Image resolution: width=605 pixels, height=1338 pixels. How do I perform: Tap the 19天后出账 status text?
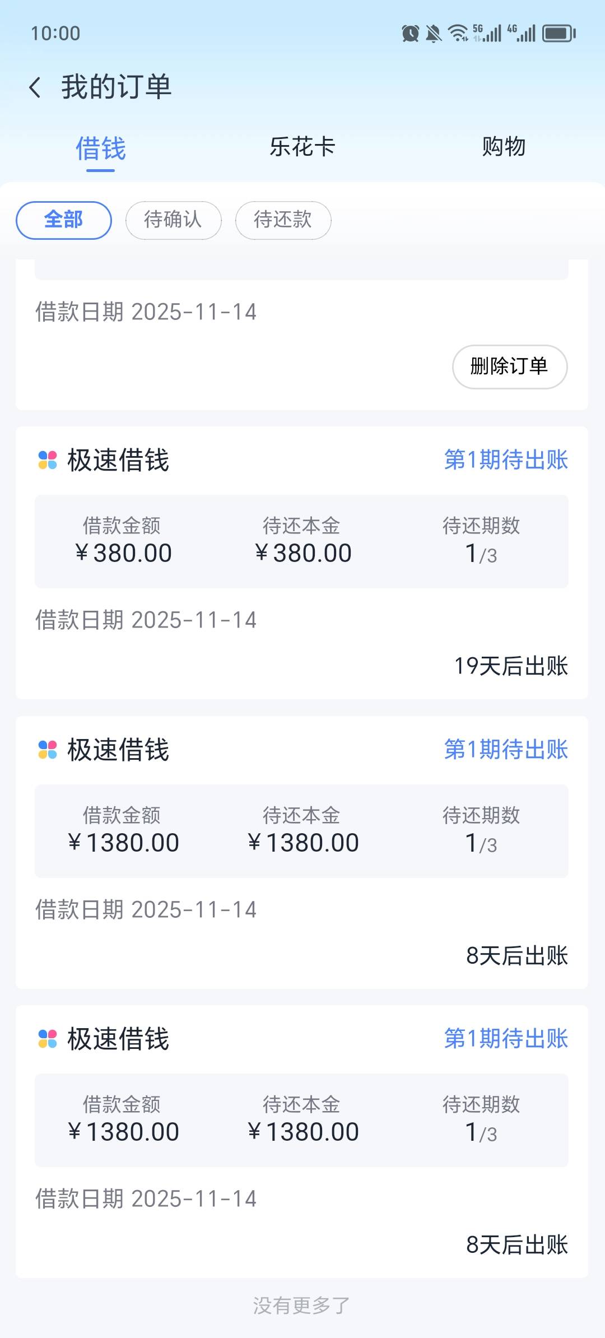511,666
